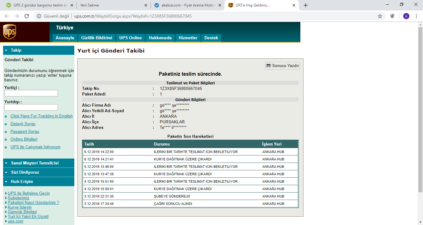Viewport: 423px width, 225px height.
Task: Click the scrollbar down arrow
Action: [x=420, y=222]
